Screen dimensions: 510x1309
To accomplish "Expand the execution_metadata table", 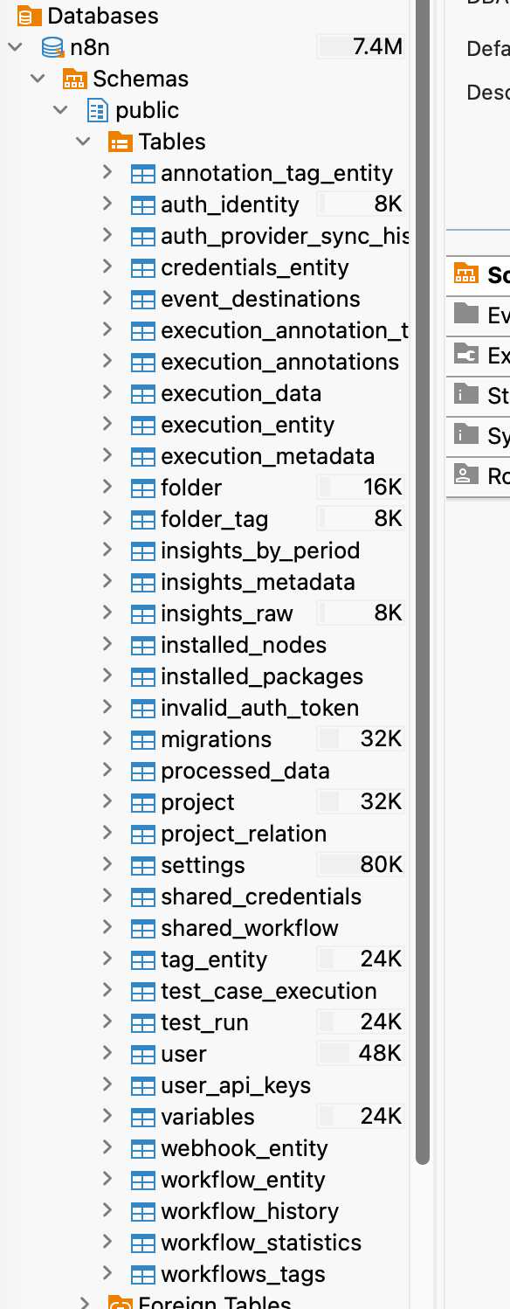I will (x=107, y=455).
